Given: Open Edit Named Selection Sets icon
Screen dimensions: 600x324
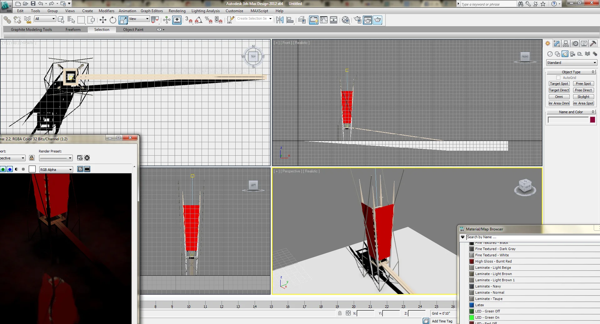Looking at the screenshot, I should pos(230,20).
